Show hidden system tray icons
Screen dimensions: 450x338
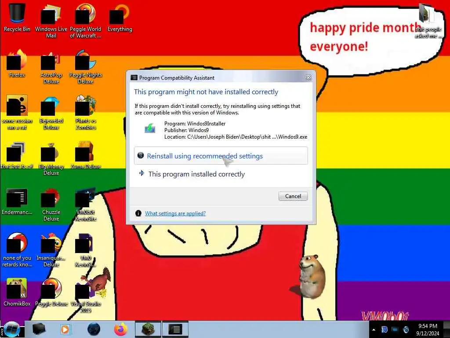coord(374,330)
